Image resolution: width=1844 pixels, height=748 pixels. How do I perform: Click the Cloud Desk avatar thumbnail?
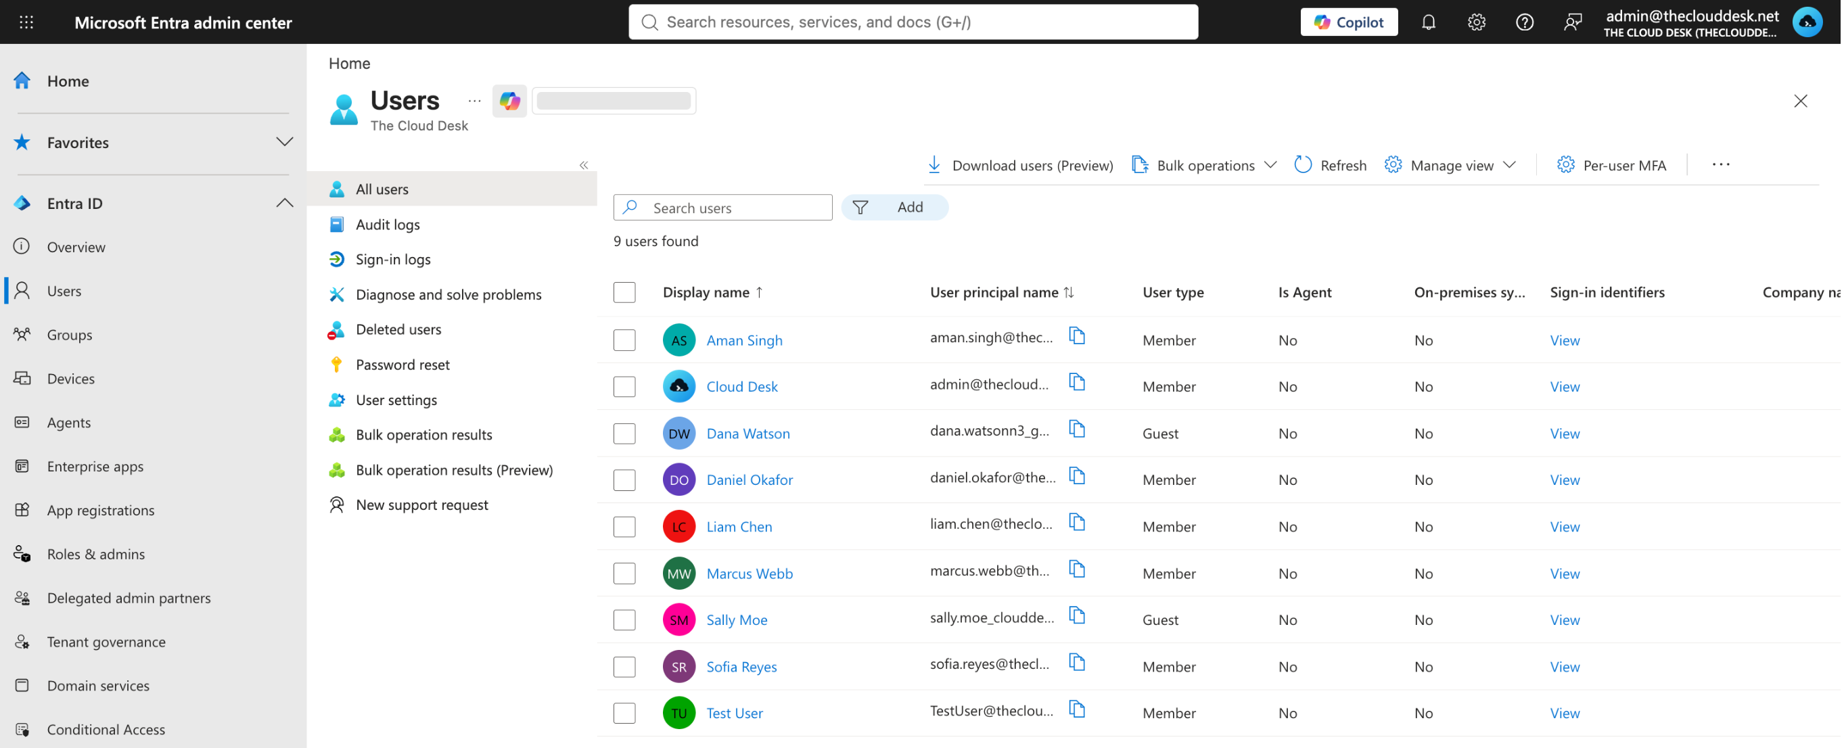click(x=678, y=387)
